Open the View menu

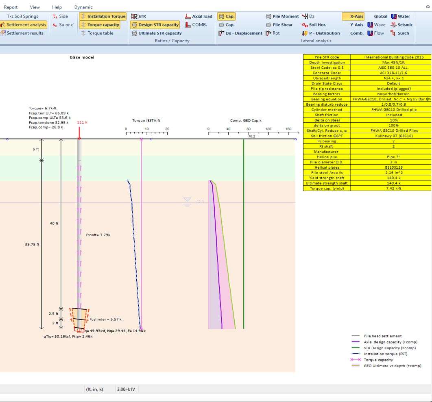tap(35, 7)
